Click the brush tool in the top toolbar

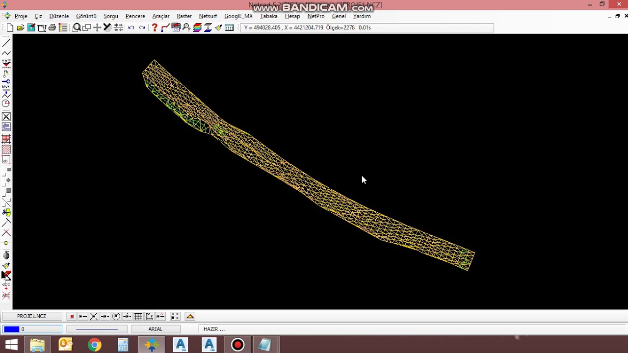[x=218, y=27]
